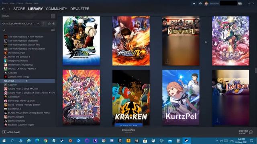Select The Walking Dead: A New Frontier
This screenshot has height=144, width=257.
(25, 37)
